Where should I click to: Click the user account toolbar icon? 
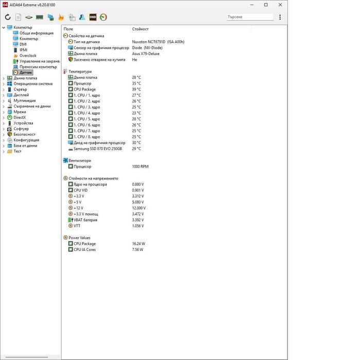82,17
